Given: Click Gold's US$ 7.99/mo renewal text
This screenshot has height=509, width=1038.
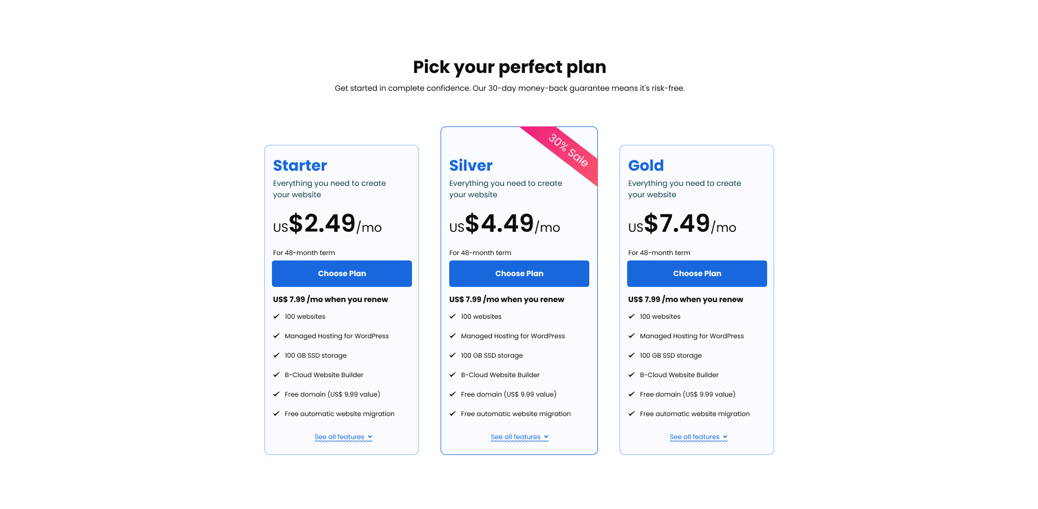Looking at the screenshot, I should coord(686,299).
